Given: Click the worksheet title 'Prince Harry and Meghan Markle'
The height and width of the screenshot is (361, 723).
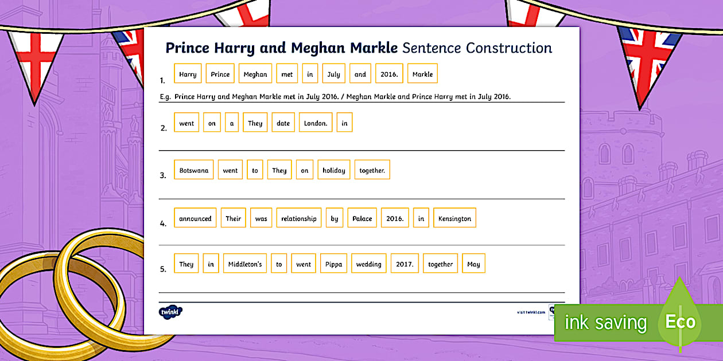Looking at the screenshot, I should coord(281,48).
